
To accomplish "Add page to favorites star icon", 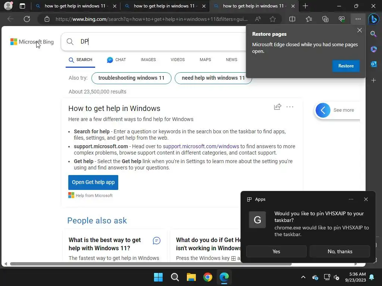I will (x=273, y=19).
